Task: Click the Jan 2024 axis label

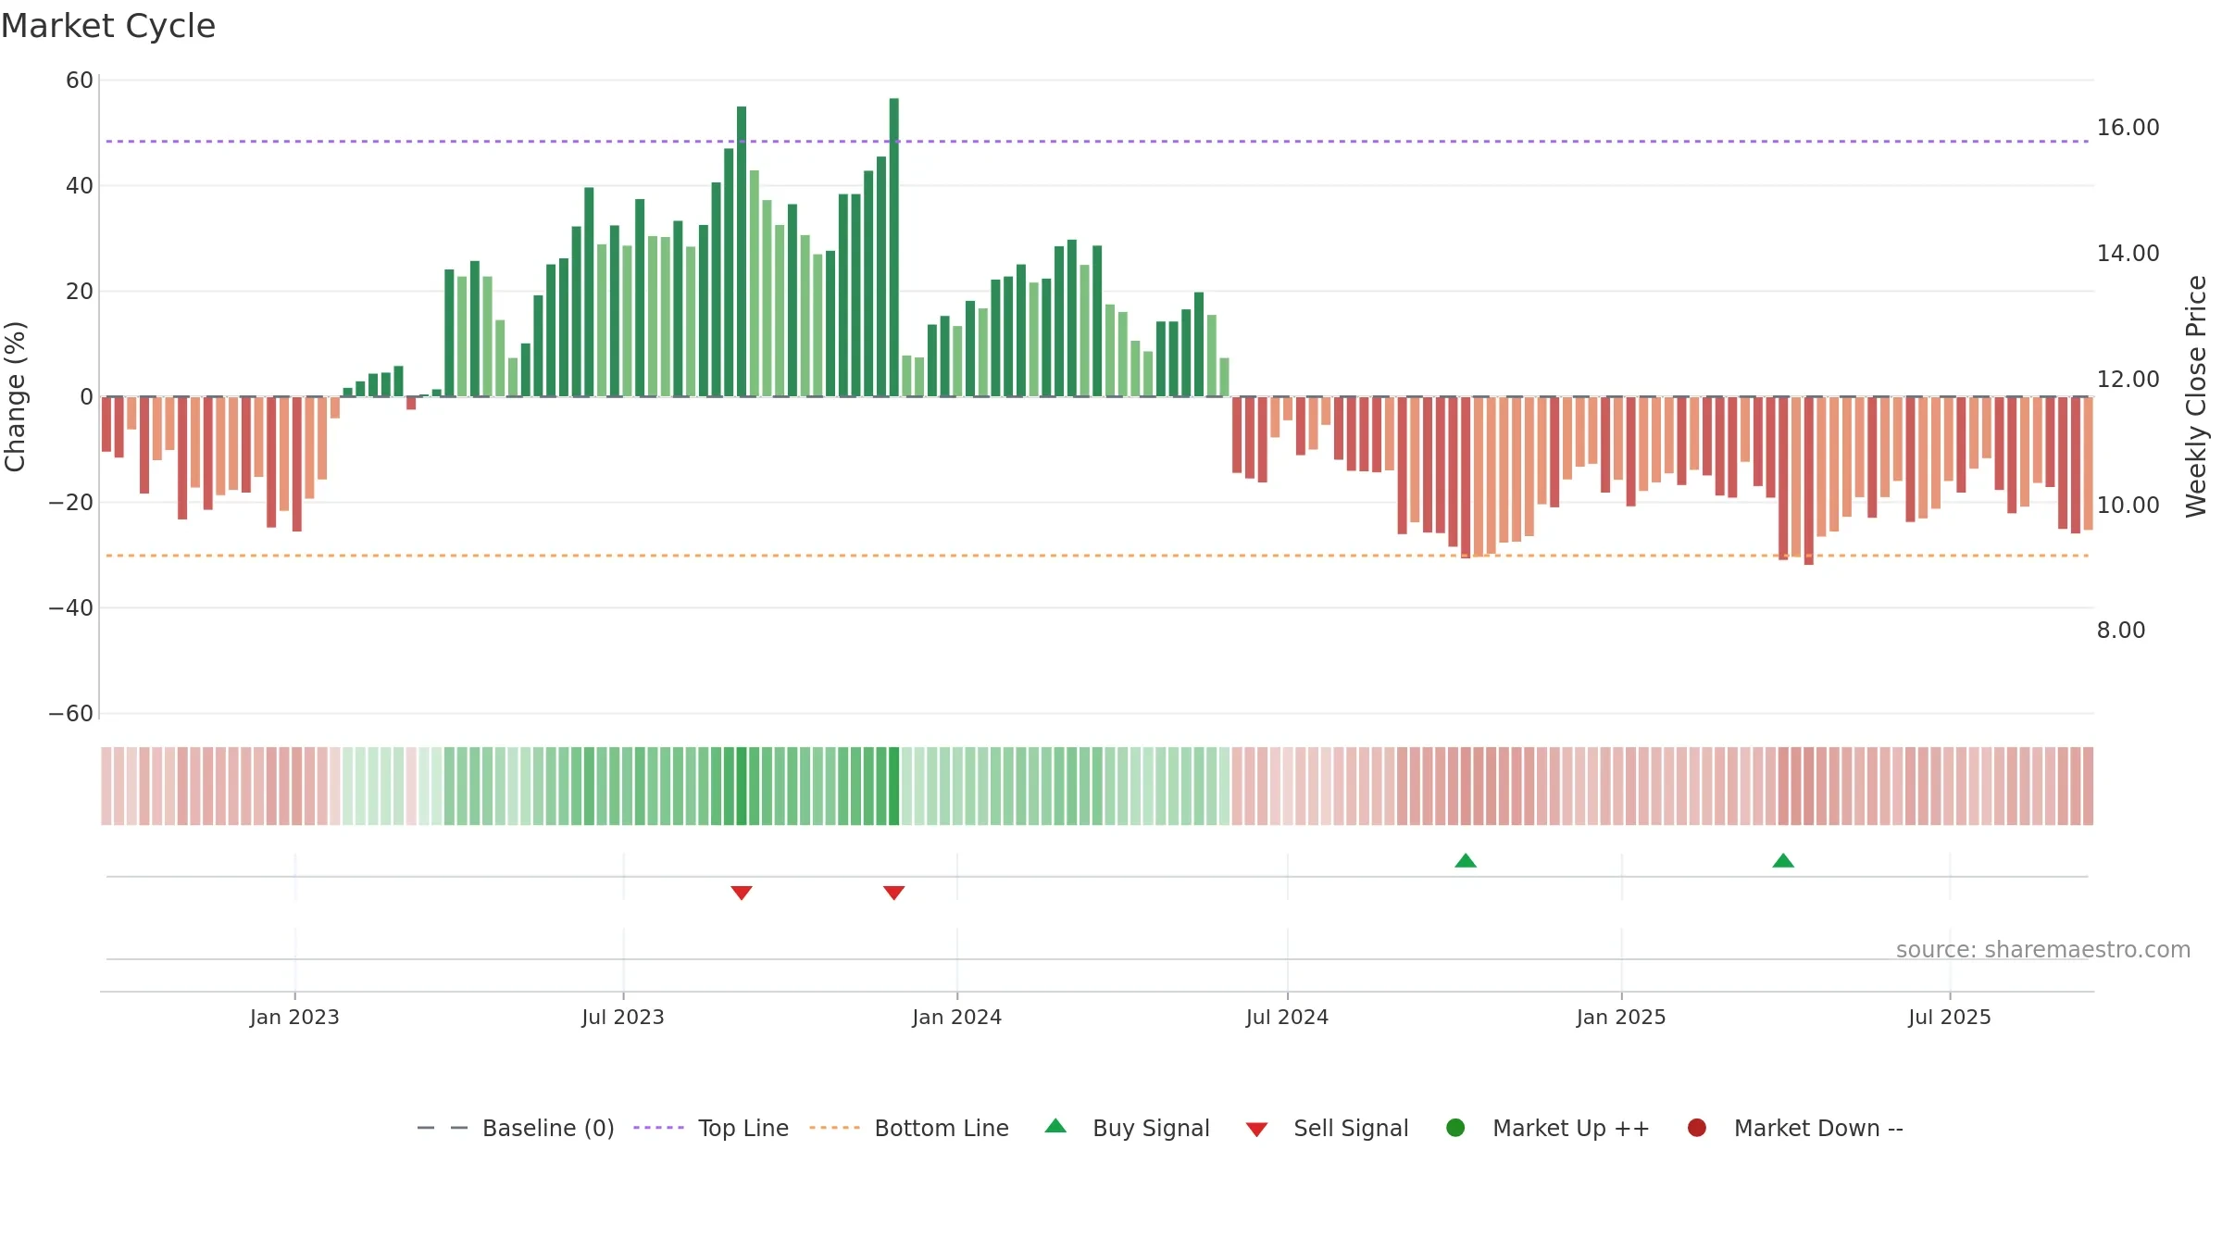Action: pos(956,1017)
